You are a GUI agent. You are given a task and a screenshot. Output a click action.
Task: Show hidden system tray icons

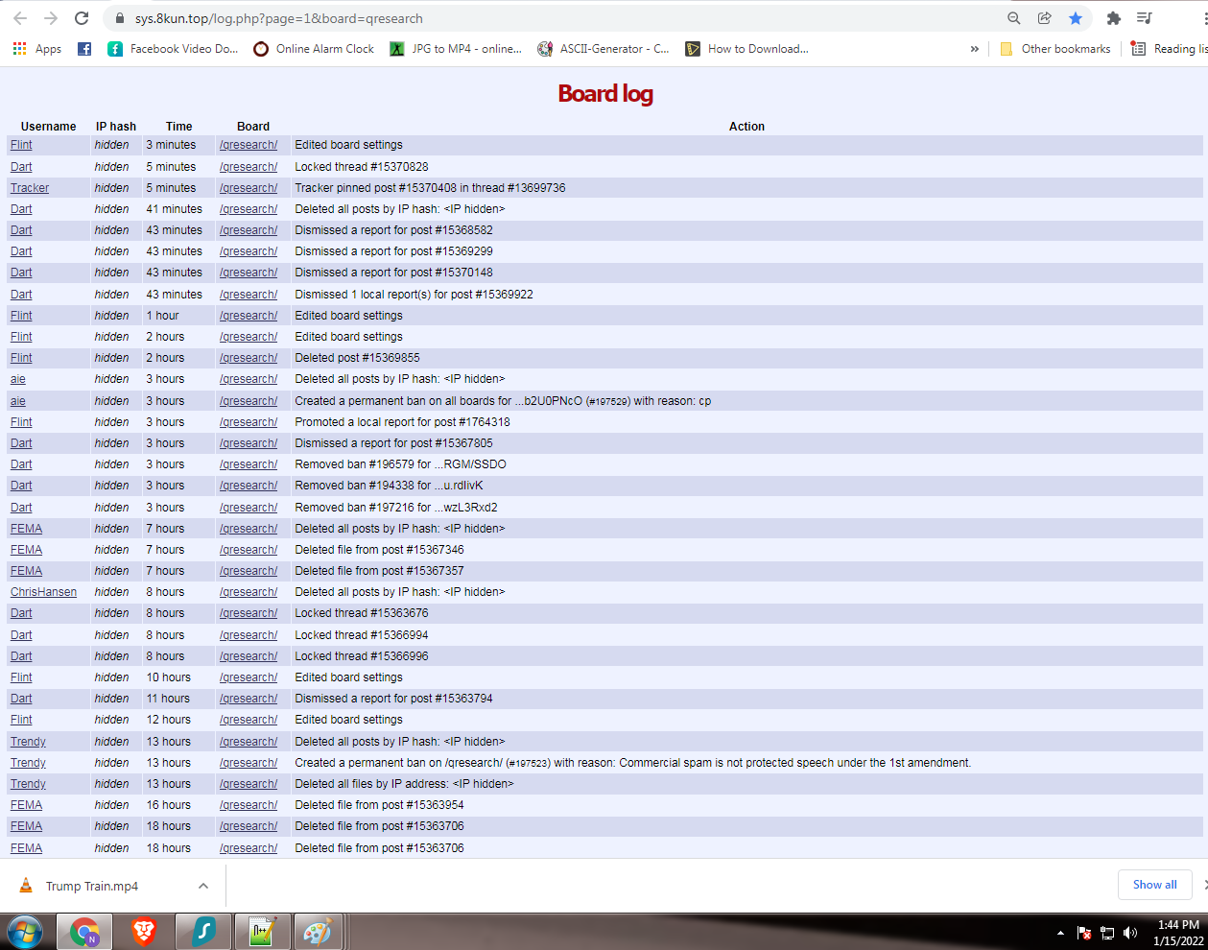point(1060,933)
